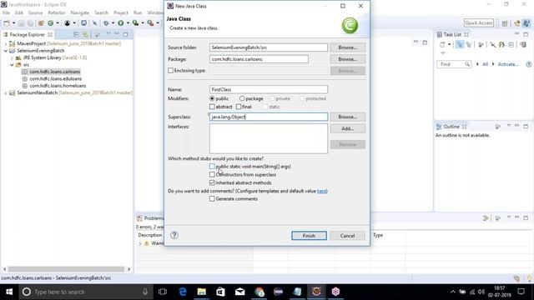534x300 pixels.
Task: Click Cancel in New Java Class dialog
Action: pyautogui.click(x=347, y=236)
